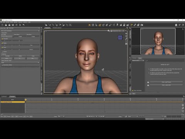Click the search field in Lights pane
Image resolution: width=185 pixels, height=139 pixels.
pyautogui.click(x=165, y=61)
